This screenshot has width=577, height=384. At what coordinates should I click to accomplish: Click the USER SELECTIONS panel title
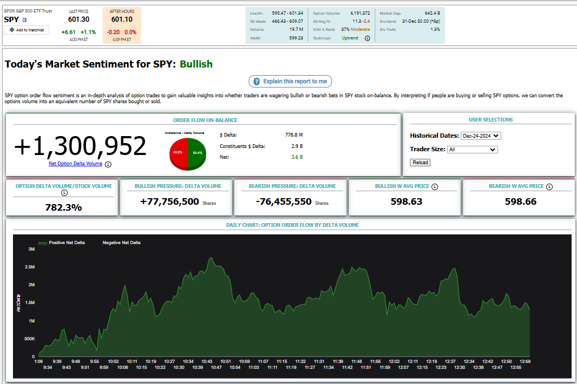click(x=490, y=120)
